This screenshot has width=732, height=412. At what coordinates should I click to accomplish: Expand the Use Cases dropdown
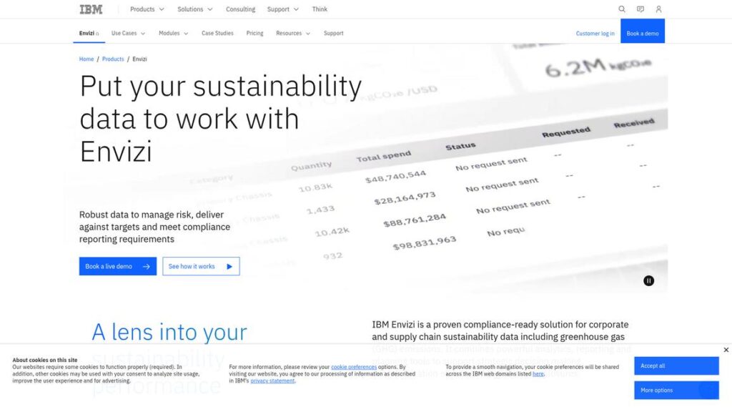point(129,33)
